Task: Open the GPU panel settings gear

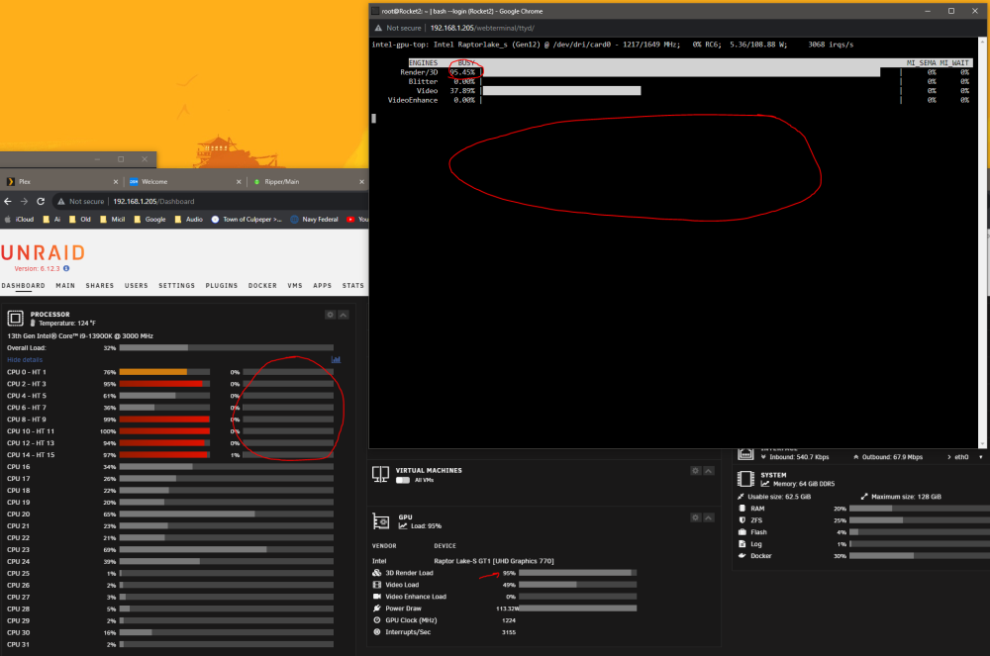Action: [x=695, y=517]
